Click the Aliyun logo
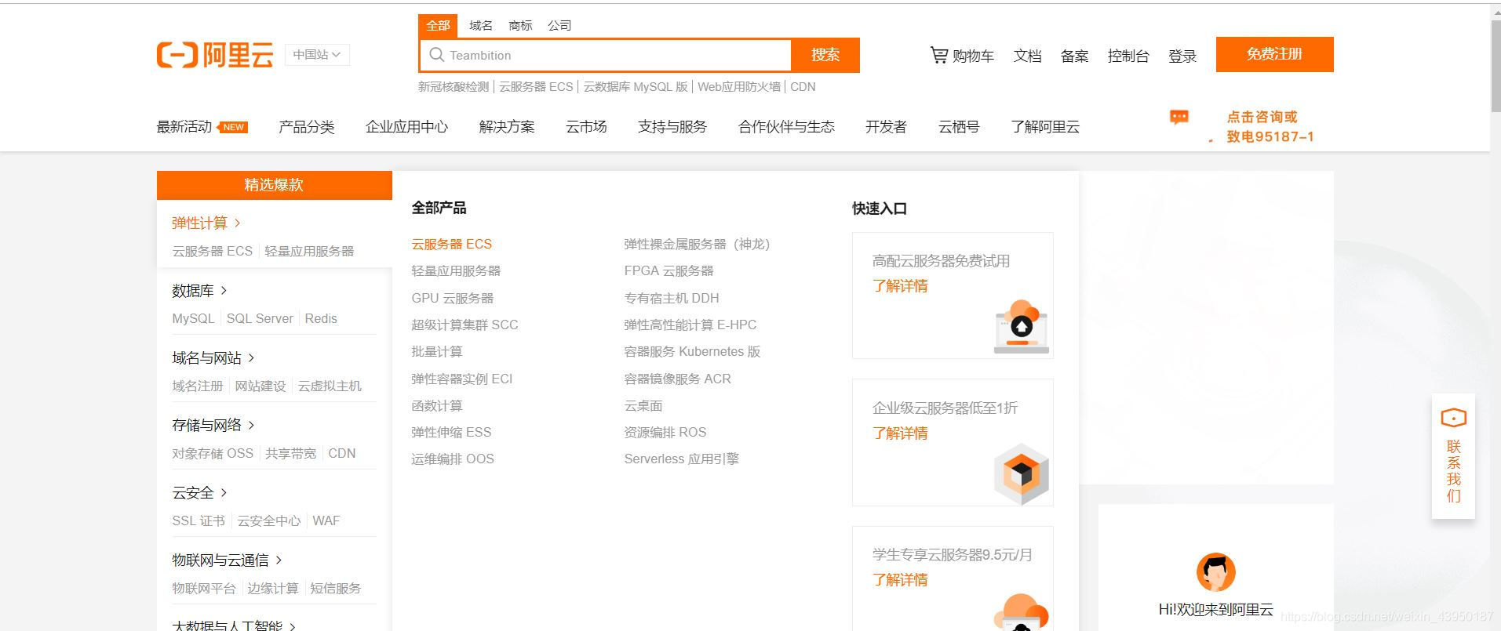 point(215,55)
